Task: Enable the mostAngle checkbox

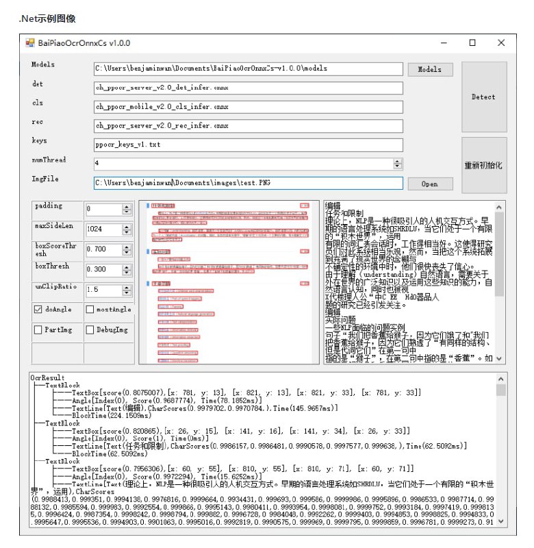Action: tap(90, 310)
